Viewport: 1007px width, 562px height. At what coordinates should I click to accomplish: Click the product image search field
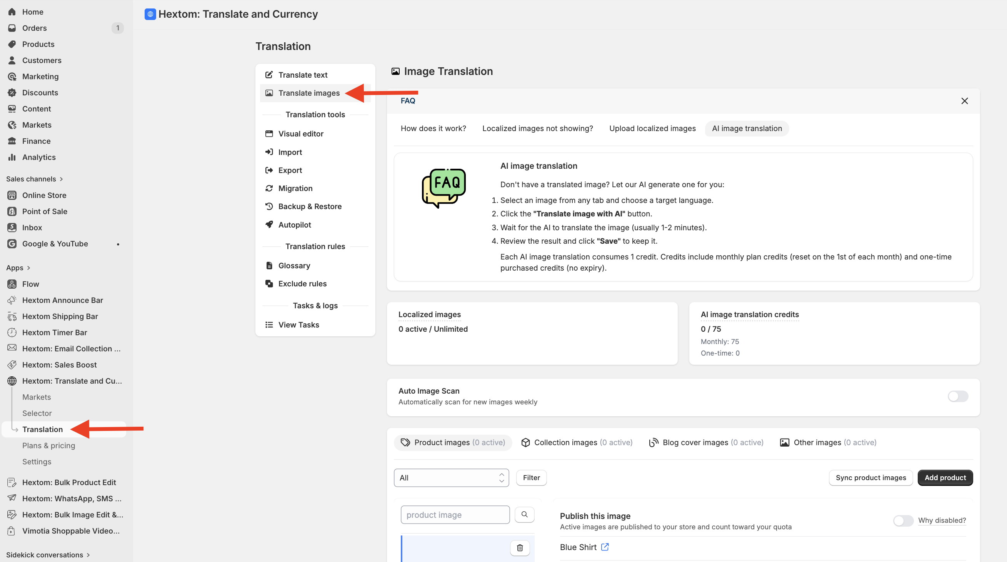455,514
